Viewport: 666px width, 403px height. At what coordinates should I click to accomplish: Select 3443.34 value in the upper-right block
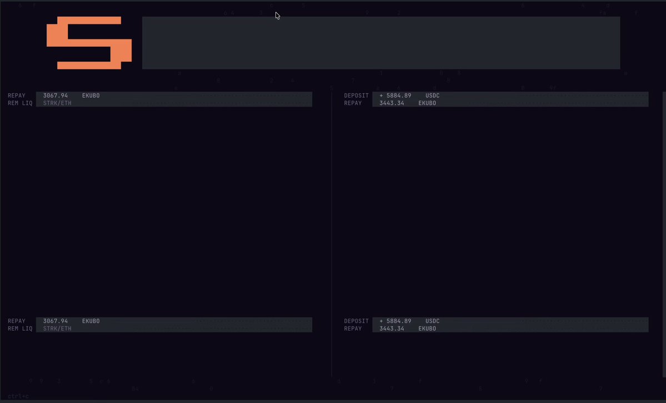392,103
